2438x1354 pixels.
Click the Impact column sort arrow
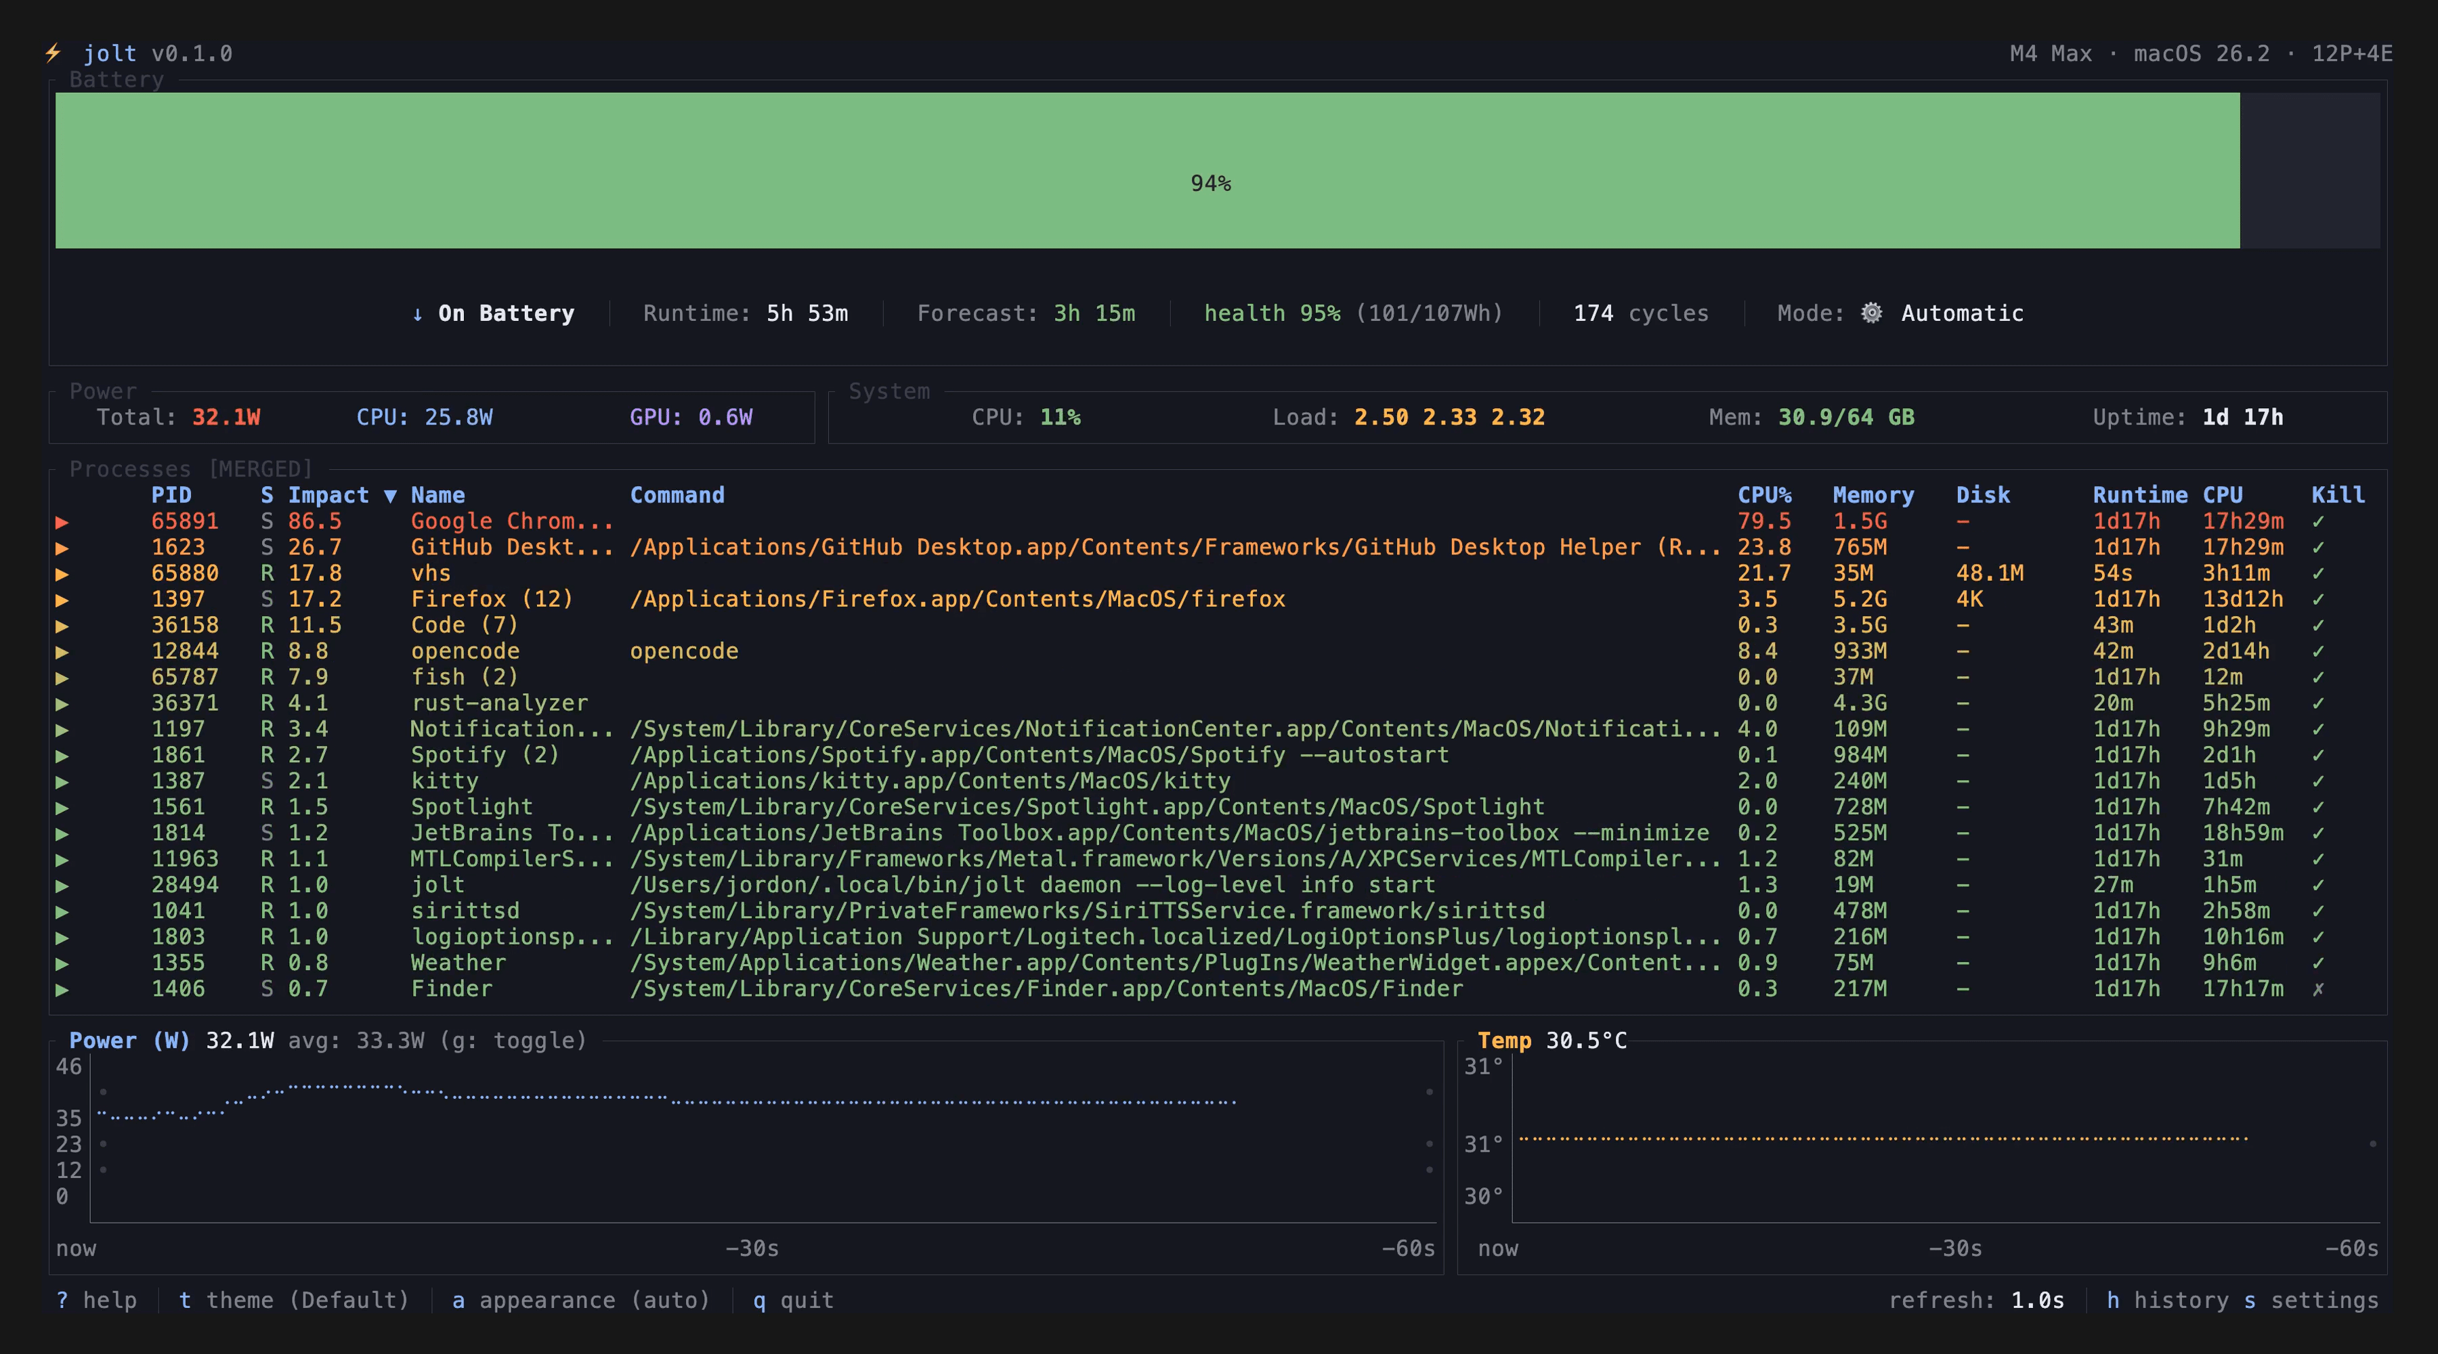[391, 494]
